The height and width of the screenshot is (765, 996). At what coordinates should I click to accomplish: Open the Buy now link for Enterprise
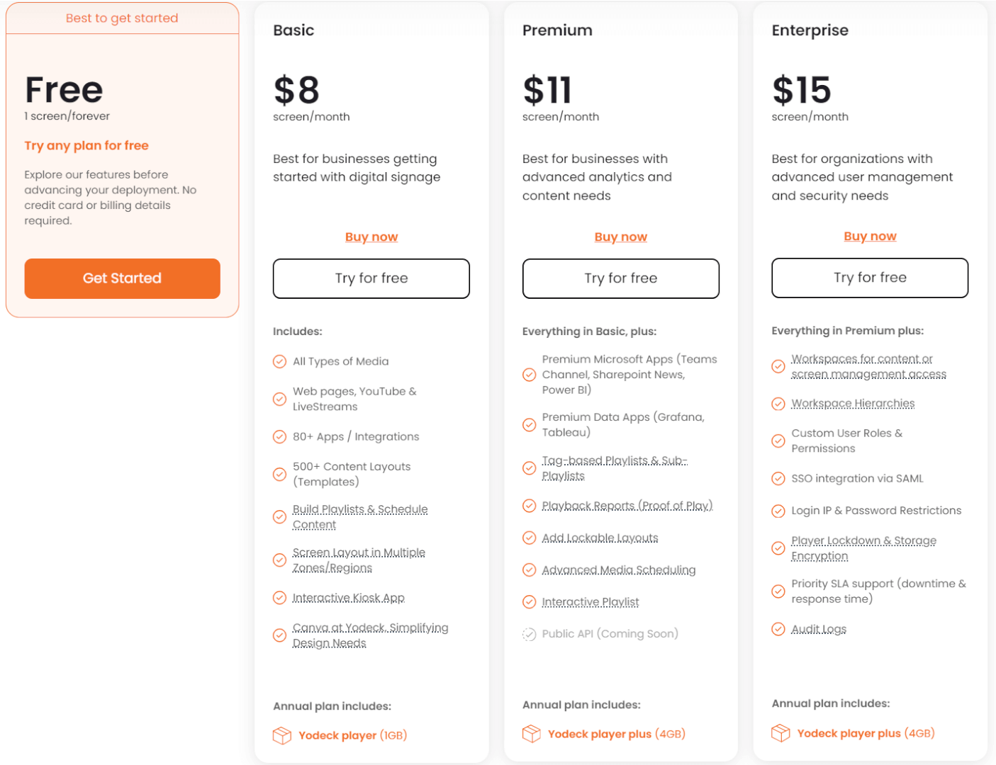870,236
